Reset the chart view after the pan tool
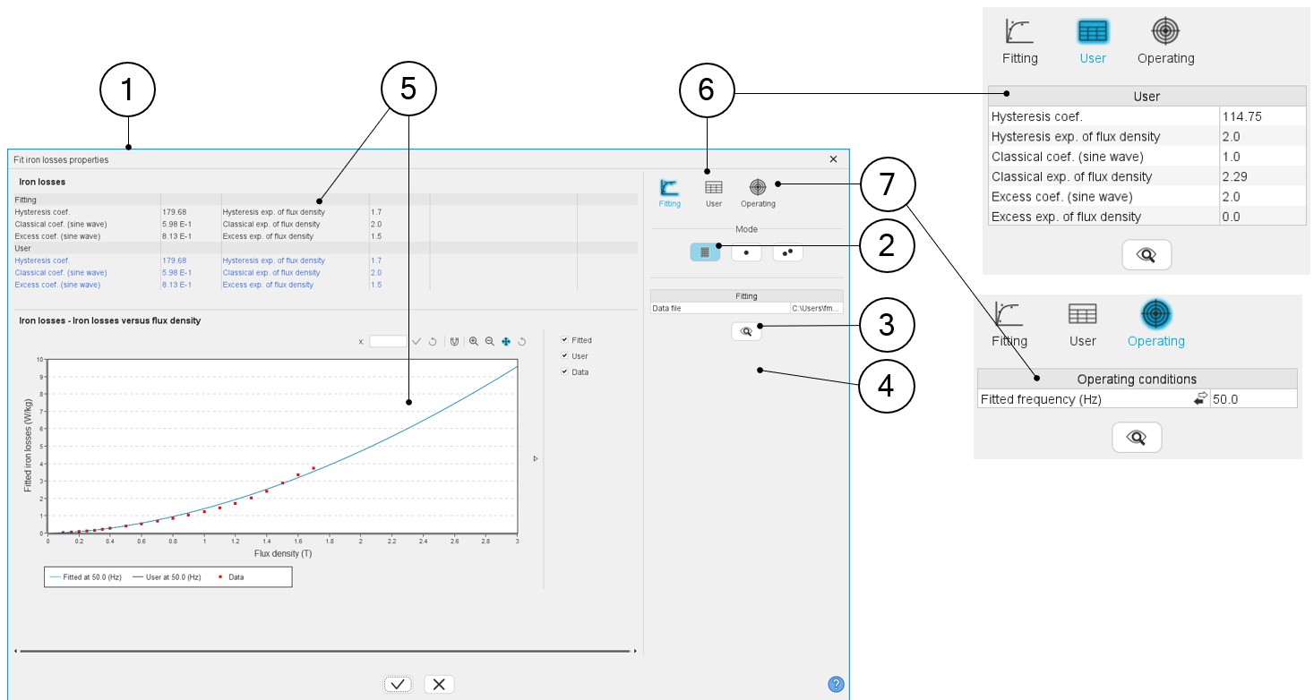Screen dimensions: 1314x700 pos(522,341)
